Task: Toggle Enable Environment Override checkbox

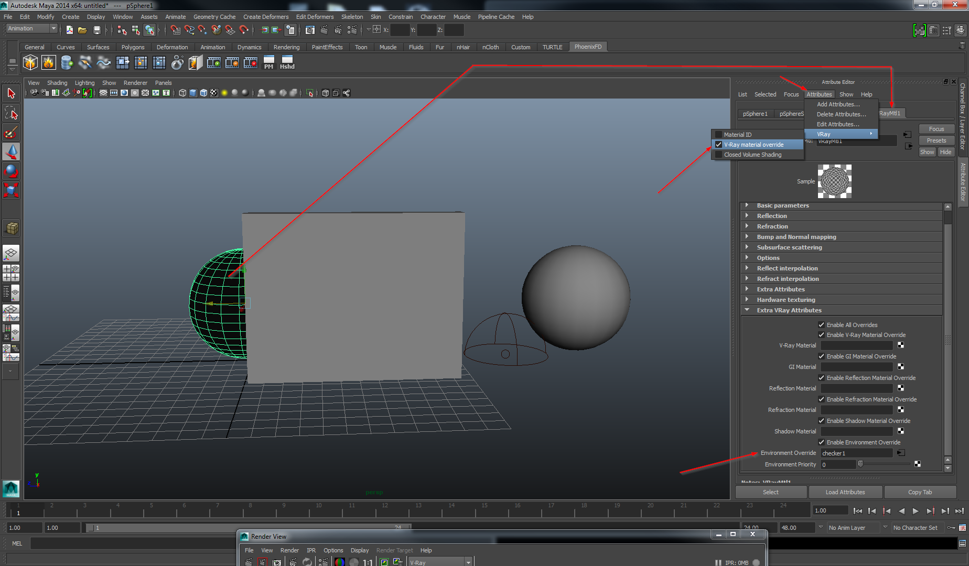Action: [822, 442]
